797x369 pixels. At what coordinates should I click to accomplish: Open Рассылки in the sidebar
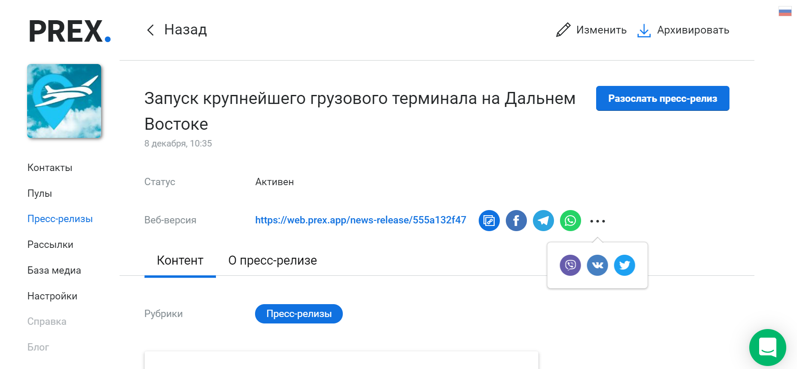click(x=50, y=244)
